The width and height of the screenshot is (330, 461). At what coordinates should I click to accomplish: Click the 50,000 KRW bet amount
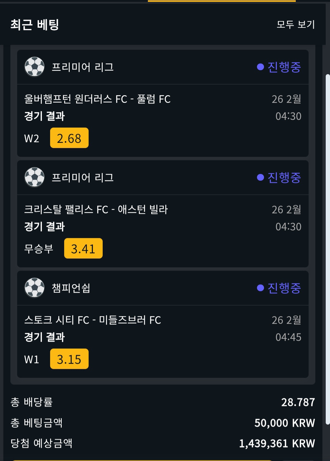[x=284, y=423]
